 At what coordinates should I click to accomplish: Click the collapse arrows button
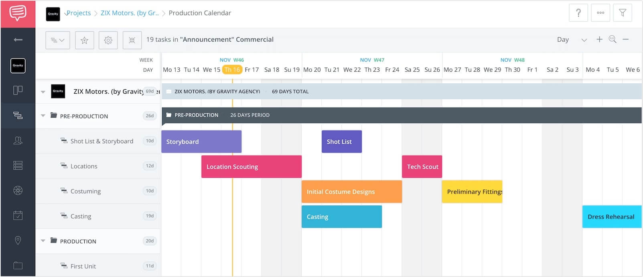tap(132, 40)
